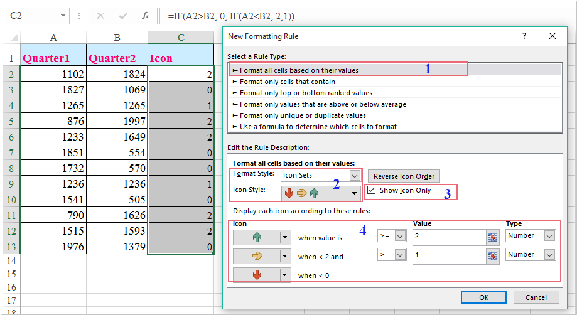577x315 pixels.
Task: Expand the Format Style dropdown
Action: click(355, 176)
